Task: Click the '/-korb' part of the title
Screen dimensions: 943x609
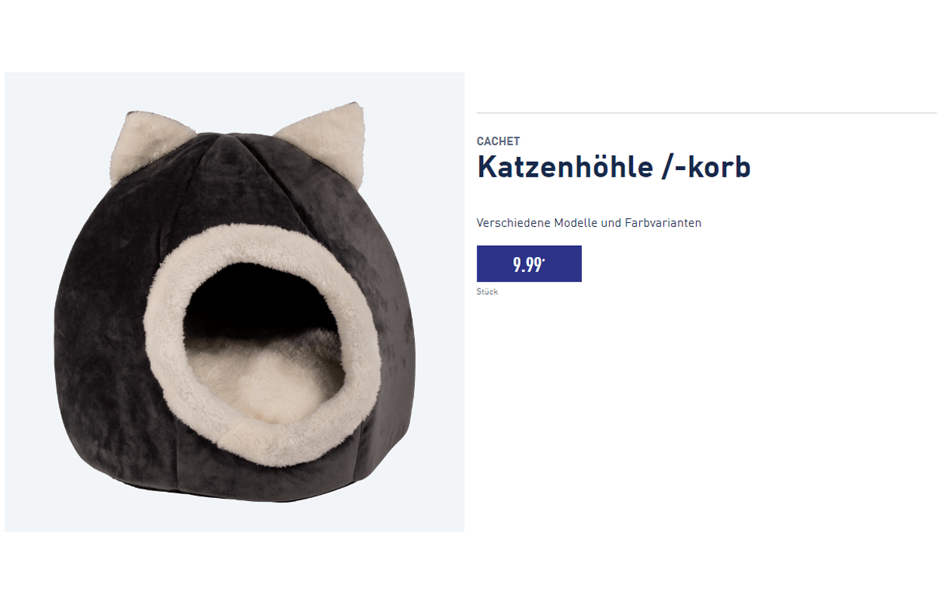Action: click(706, 167)
